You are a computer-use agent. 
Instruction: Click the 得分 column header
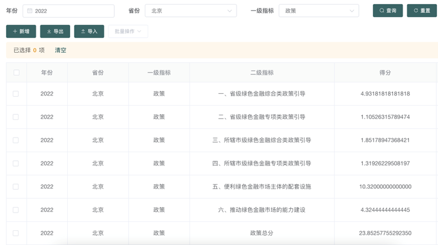pyautogui.click(x=385, y=73)
